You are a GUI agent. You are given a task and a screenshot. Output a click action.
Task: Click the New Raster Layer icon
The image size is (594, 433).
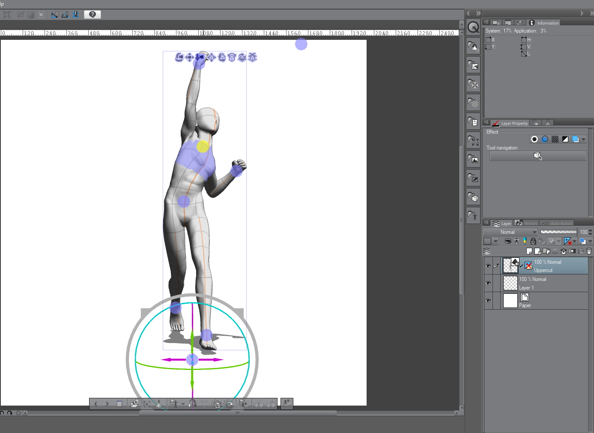[529, 251]
